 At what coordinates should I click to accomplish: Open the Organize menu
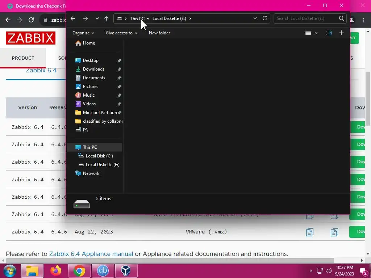tap(83, 33)
